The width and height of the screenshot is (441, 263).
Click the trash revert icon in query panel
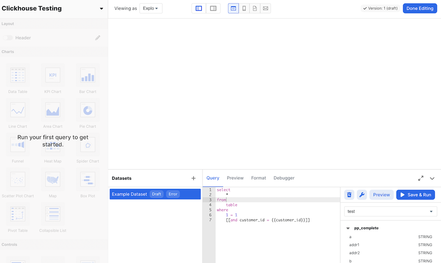[349, 195]
